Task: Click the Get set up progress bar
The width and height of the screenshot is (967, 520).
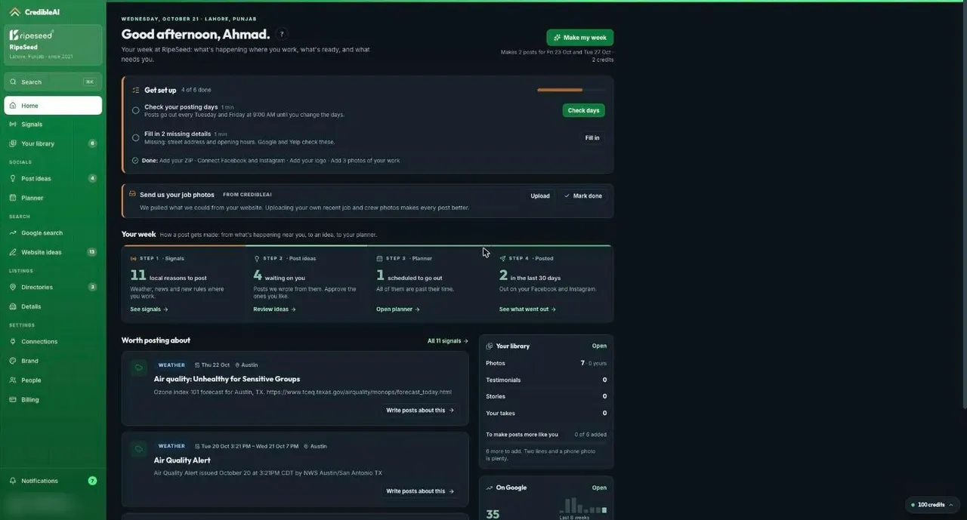Action: (x=570, y=90)
